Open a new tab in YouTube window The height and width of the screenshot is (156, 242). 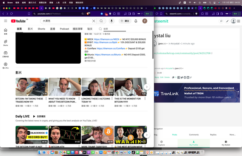pos(146,8)
